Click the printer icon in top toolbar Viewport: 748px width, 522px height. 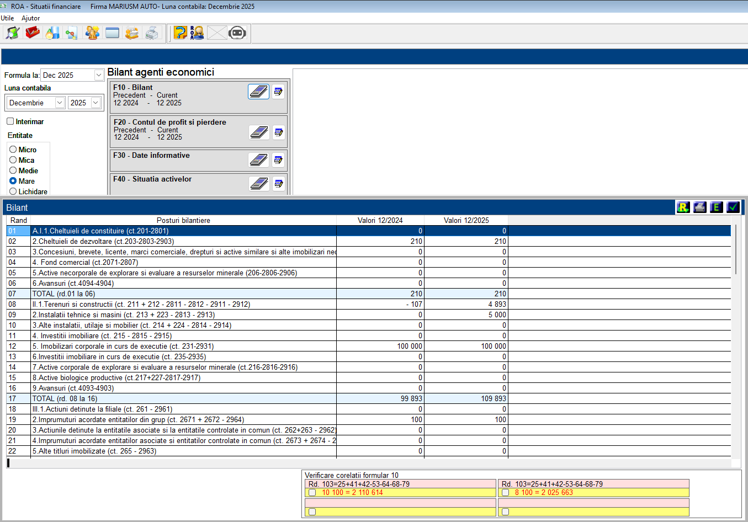[x=152, y=33]
